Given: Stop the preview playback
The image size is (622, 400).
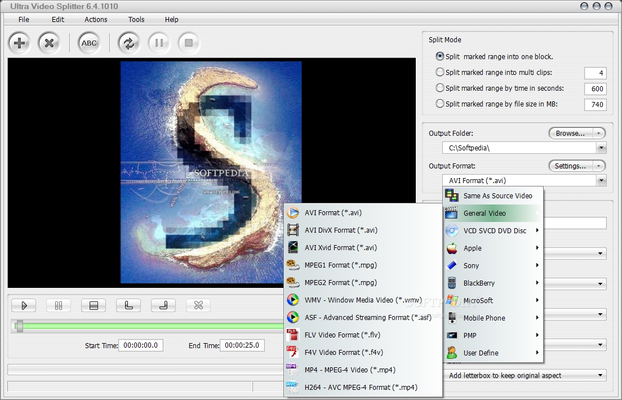Looking at the screenshot, I should pos(94,305).
